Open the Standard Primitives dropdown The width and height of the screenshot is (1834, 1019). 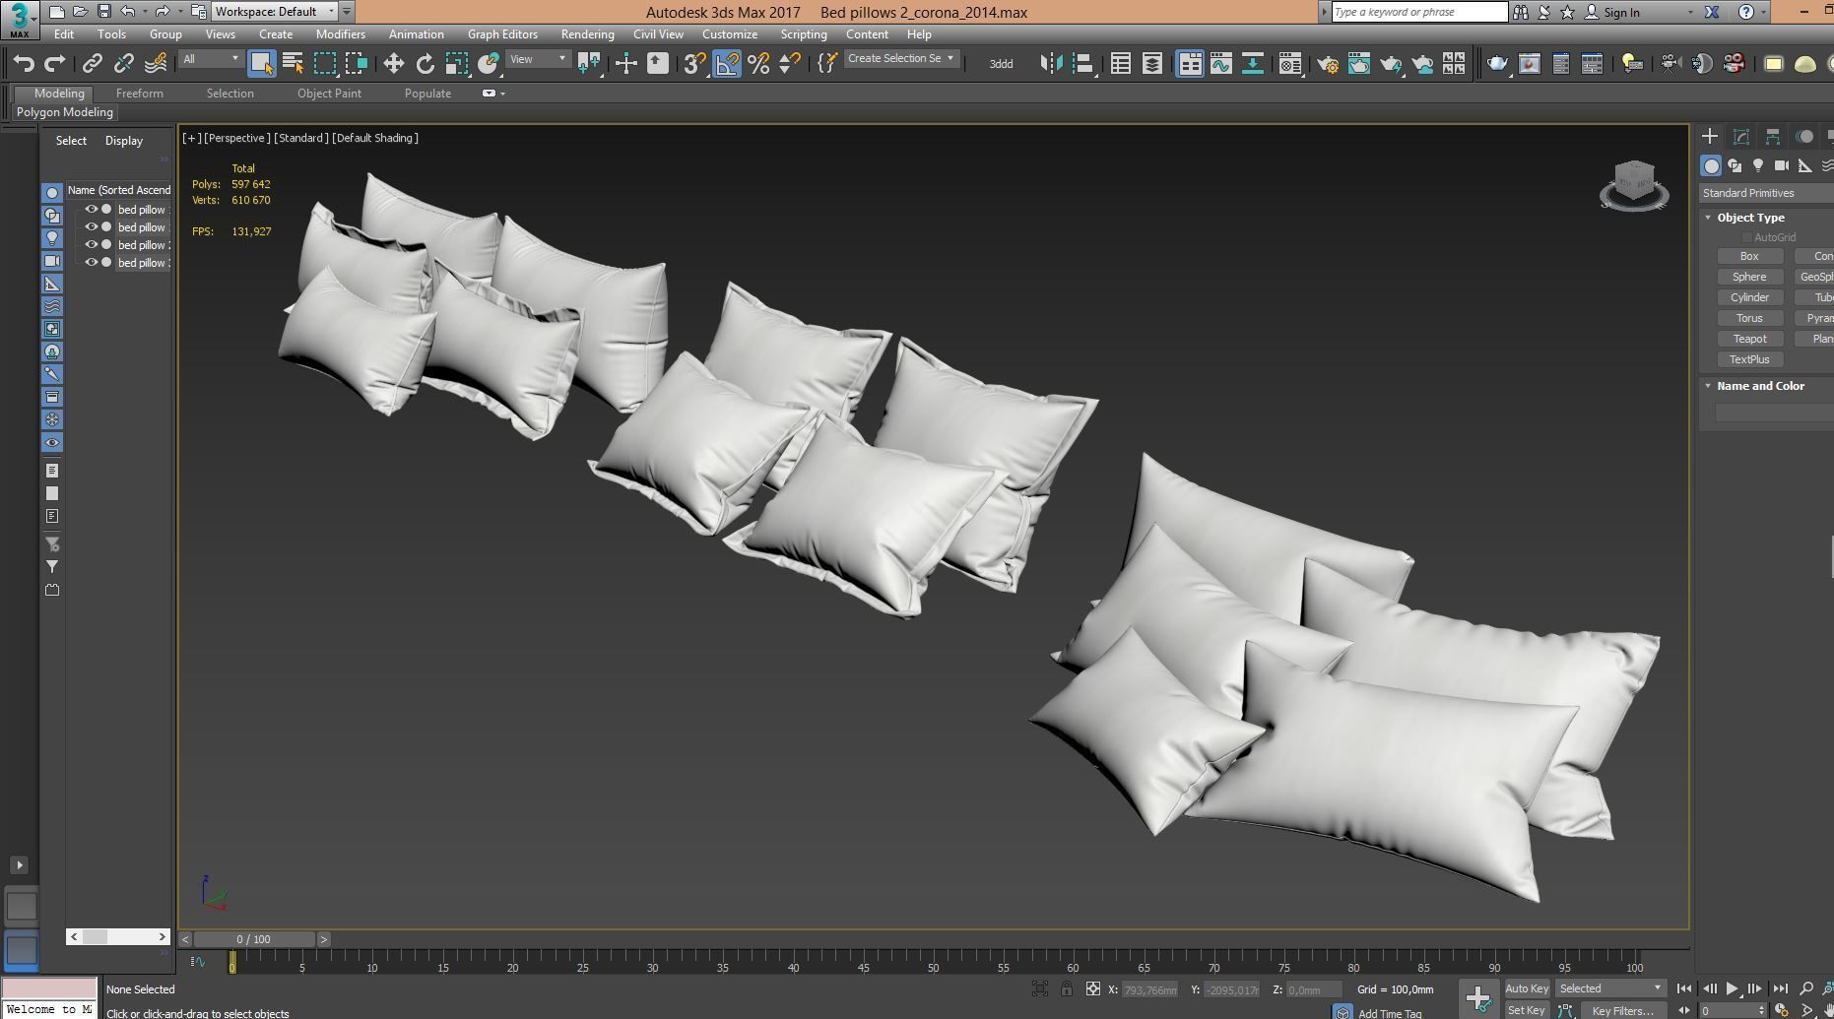pos(1766,193)
